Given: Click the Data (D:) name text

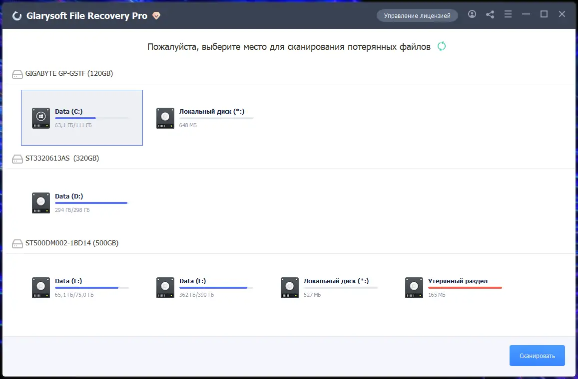Looking at the screenshot, I should click(x=69, y=196).
